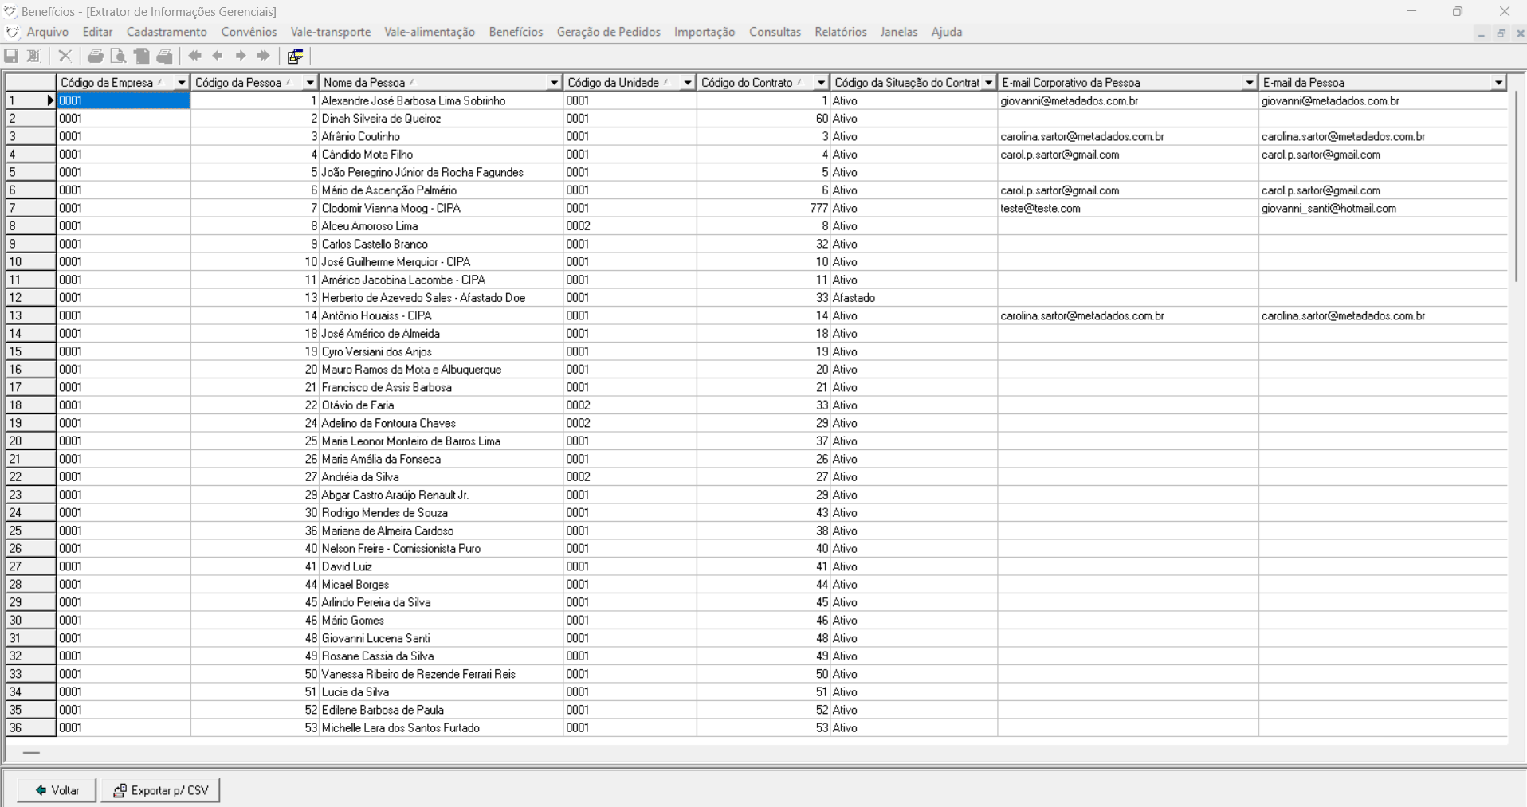Open E-mail da Pessoa column filter dropdown
The width and height of the screenshot is (1527, 807).
[1498, 83]
